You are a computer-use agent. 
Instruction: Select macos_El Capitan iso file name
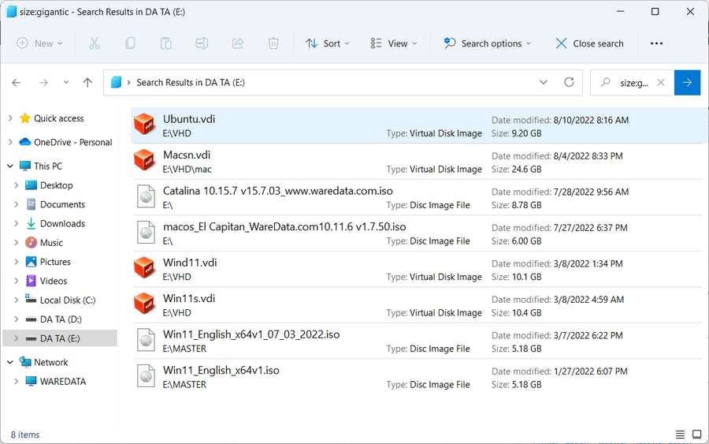tap(284, 226)
